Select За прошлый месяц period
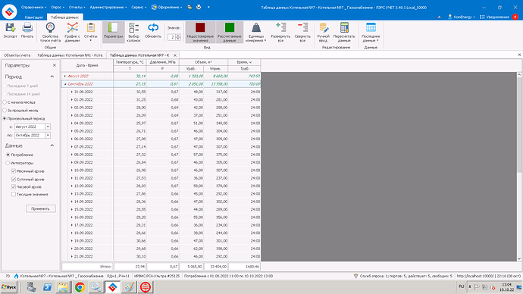 5,111
